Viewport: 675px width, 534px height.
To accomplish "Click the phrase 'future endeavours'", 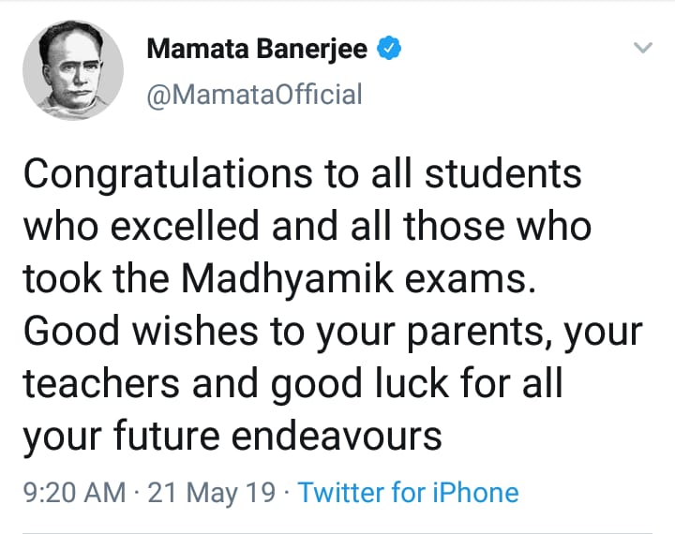I will coord(278,437).
